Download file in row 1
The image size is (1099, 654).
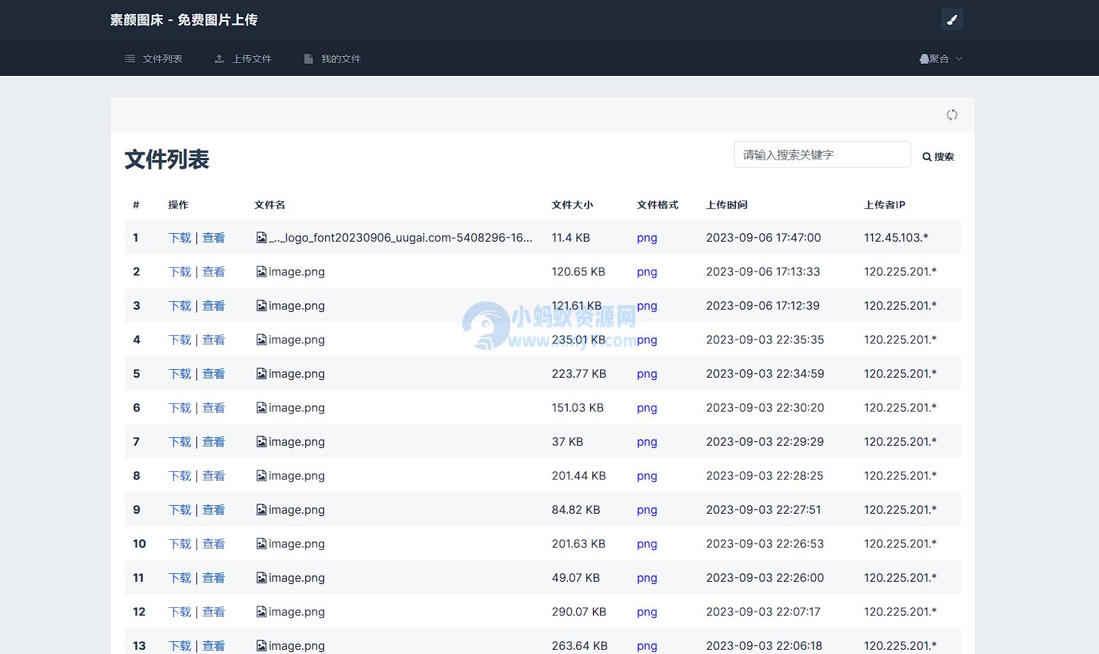point(180,237)
